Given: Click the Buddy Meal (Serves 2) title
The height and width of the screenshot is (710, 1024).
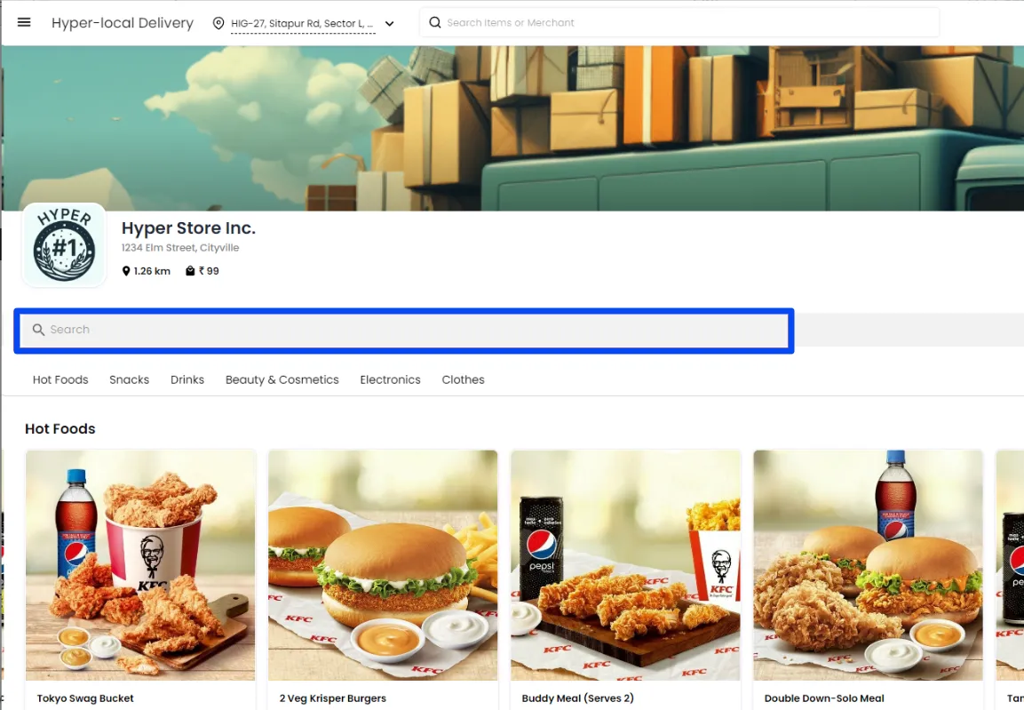Looking at the screenshot, I should click(578, 698).
